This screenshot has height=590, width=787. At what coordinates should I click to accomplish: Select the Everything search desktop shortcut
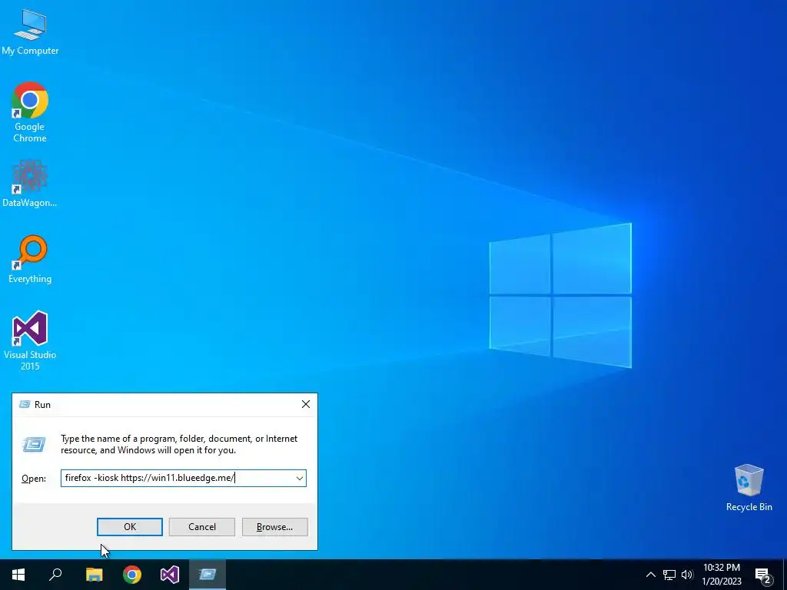pyautogui.click(x=30, y=259)
